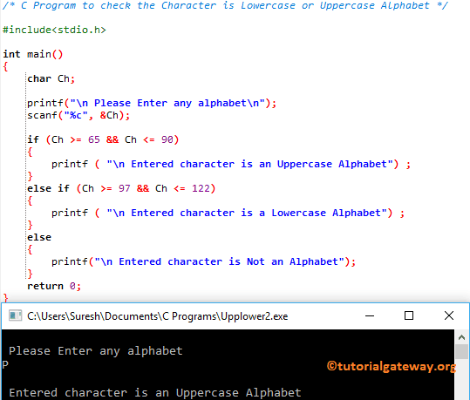
Task: Click the 'if (Ch >= 65 && Ch <= 90)' condition
Action: tap(103, 140)
